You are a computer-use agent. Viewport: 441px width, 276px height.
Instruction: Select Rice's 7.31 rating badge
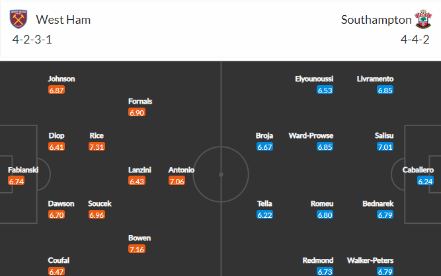(97, 147)
